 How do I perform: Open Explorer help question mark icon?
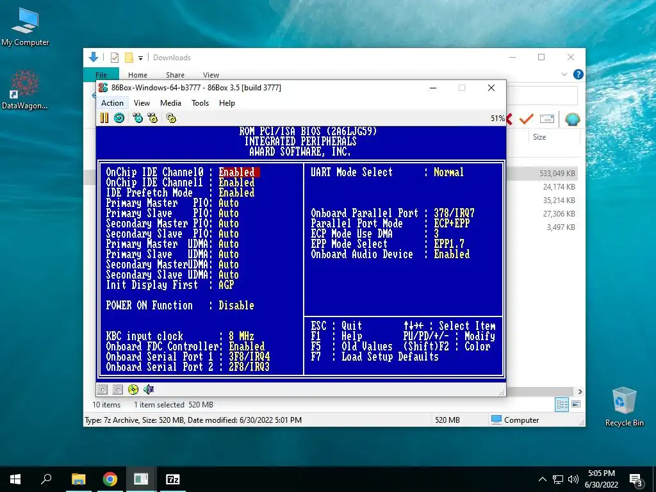[x=578, y=74]
